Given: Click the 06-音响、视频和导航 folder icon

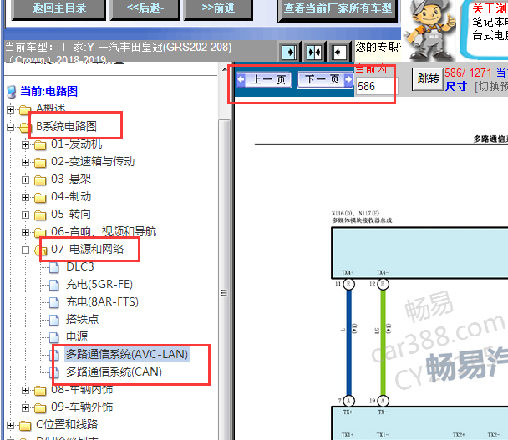Looking at the screenshot, I should 40,232.
